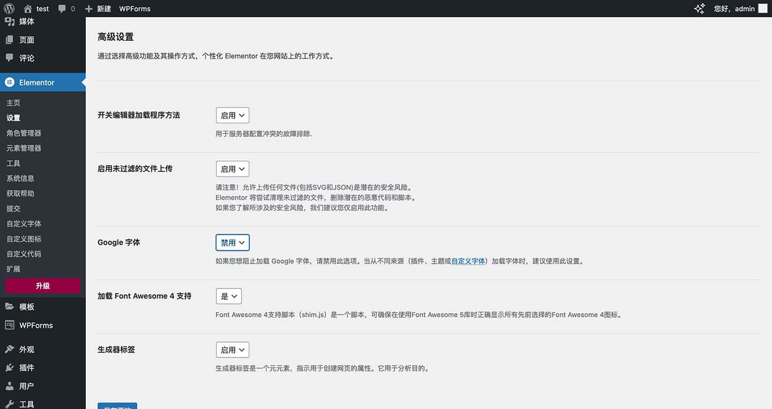The height and width of the screenshot is (409, 772).
Task: Click the 生成器标签 setting label
Action: 116,349
